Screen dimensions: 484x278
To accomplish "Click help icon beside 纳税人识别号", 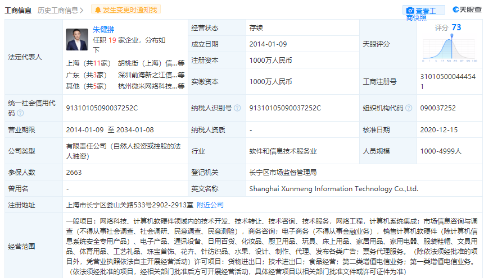I will click(237, 108).
